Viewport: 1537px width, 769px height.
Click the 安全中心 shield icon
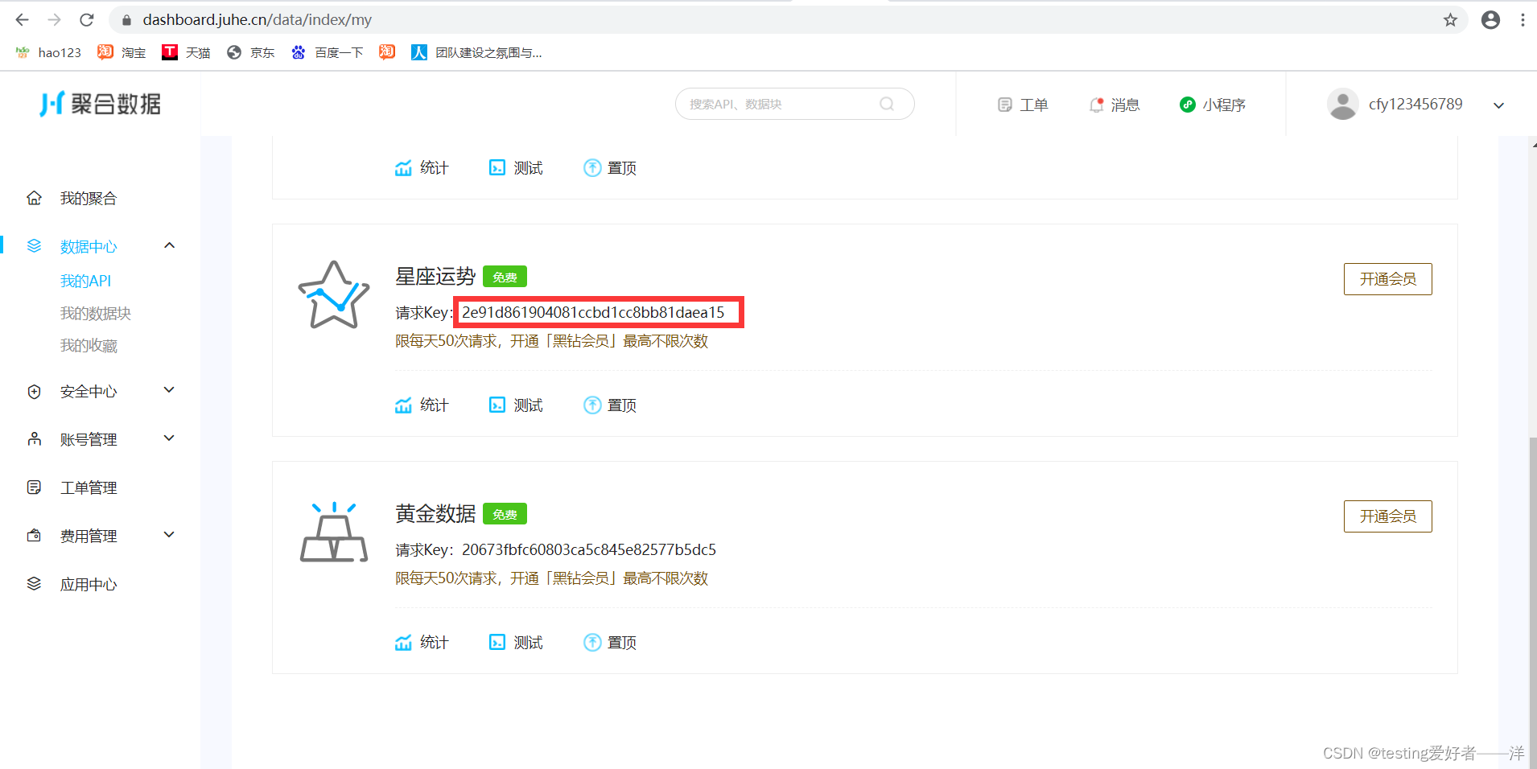coord(34,391)
